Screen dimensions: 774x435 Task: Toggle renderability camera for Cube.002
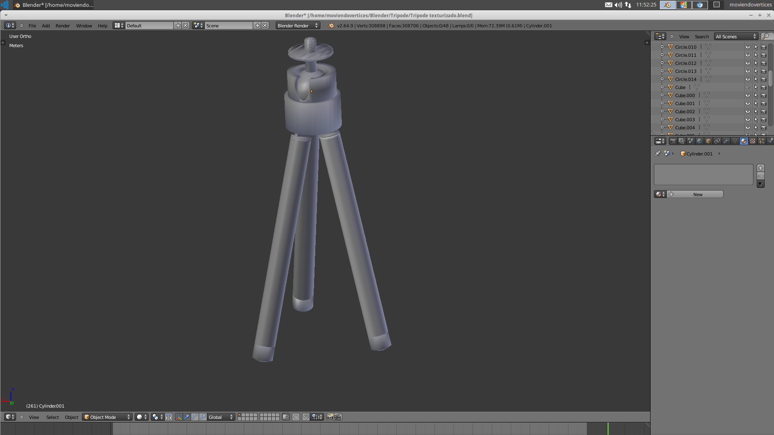pos(764,112)
